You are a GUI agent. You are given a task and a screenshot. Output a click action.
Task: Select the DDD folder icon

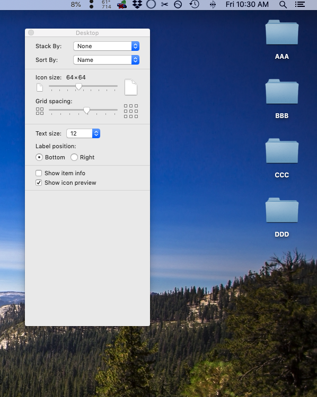pos(282,210)
